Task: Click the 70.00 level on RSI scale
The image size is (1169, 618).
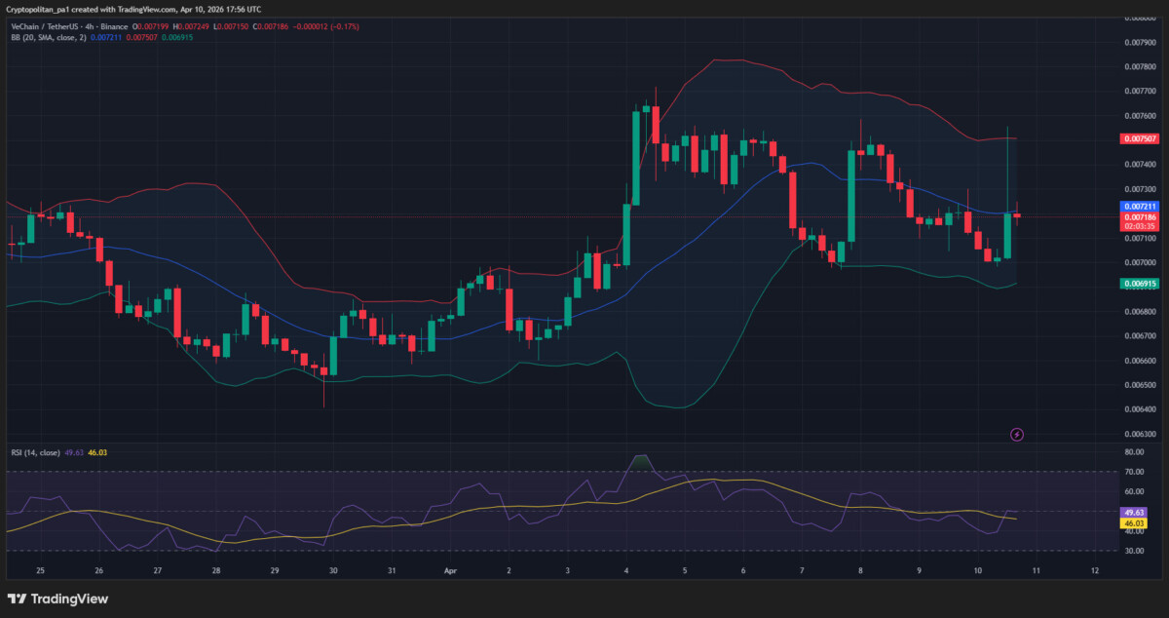Action: point(1133,472)
